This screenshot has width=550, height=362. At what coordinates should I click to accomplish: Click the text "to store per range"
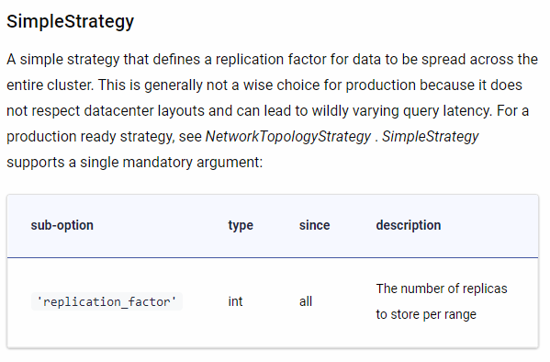point(426,314)
